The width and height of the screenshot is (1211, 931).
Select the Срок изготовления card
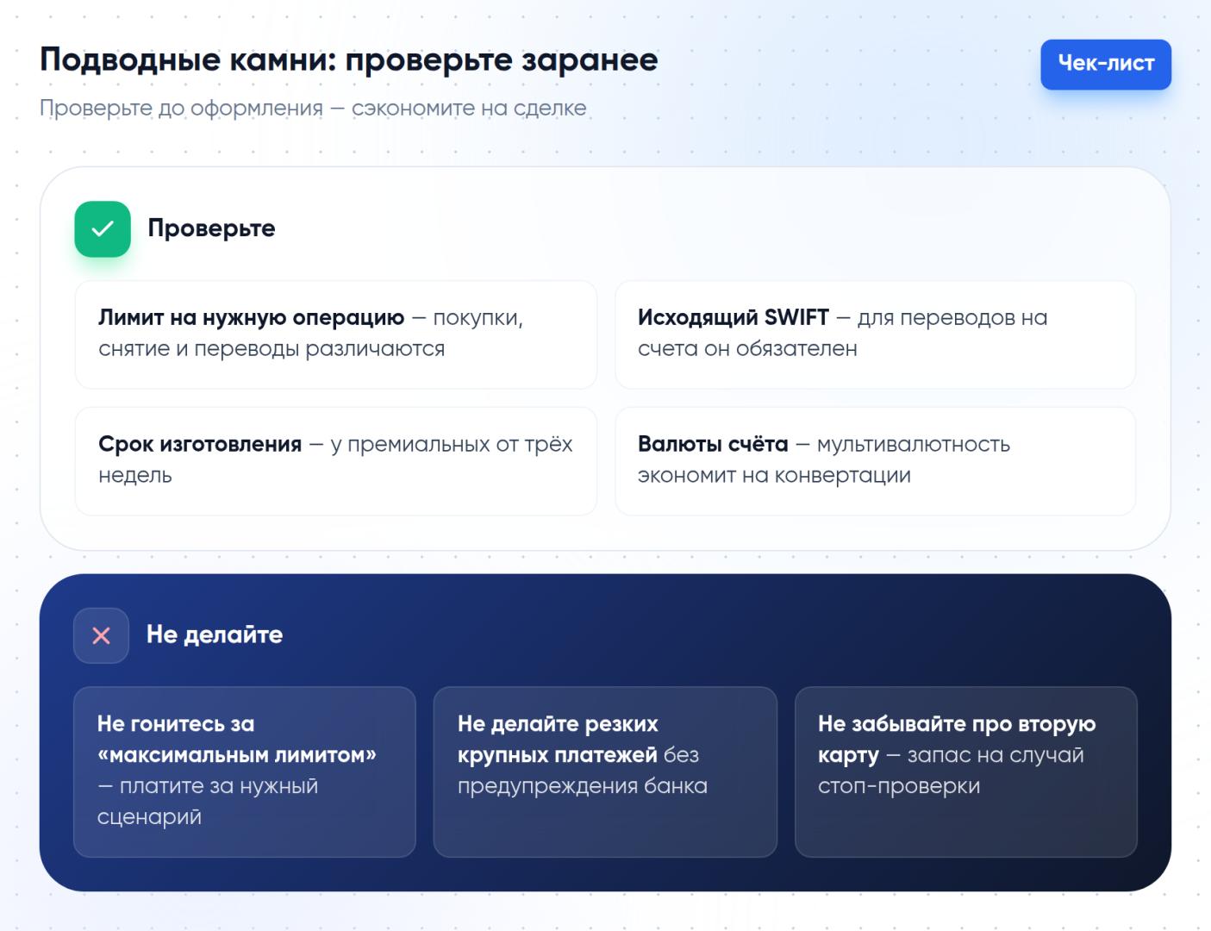[336, 461]
